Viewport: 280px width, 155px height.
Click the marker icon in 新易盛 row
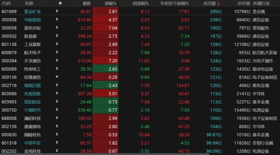point(57,36)
